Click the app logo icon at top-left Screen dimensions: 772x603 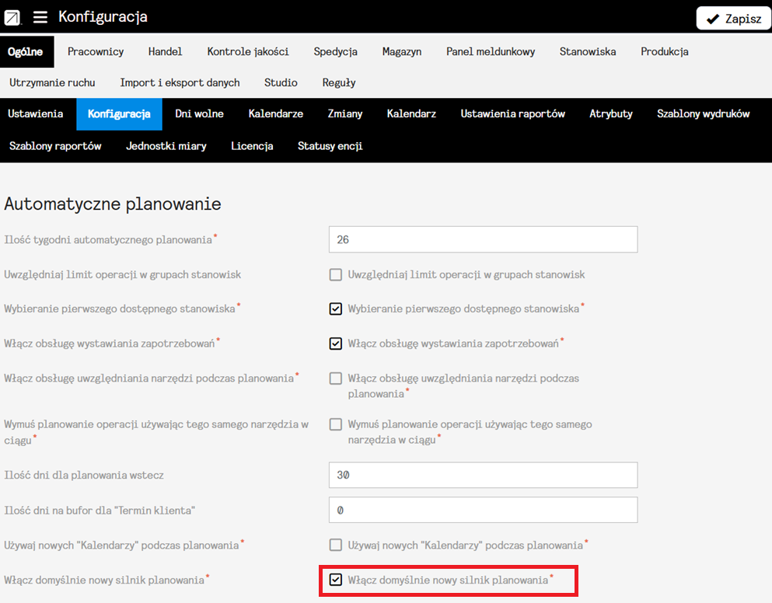[12, 17]
